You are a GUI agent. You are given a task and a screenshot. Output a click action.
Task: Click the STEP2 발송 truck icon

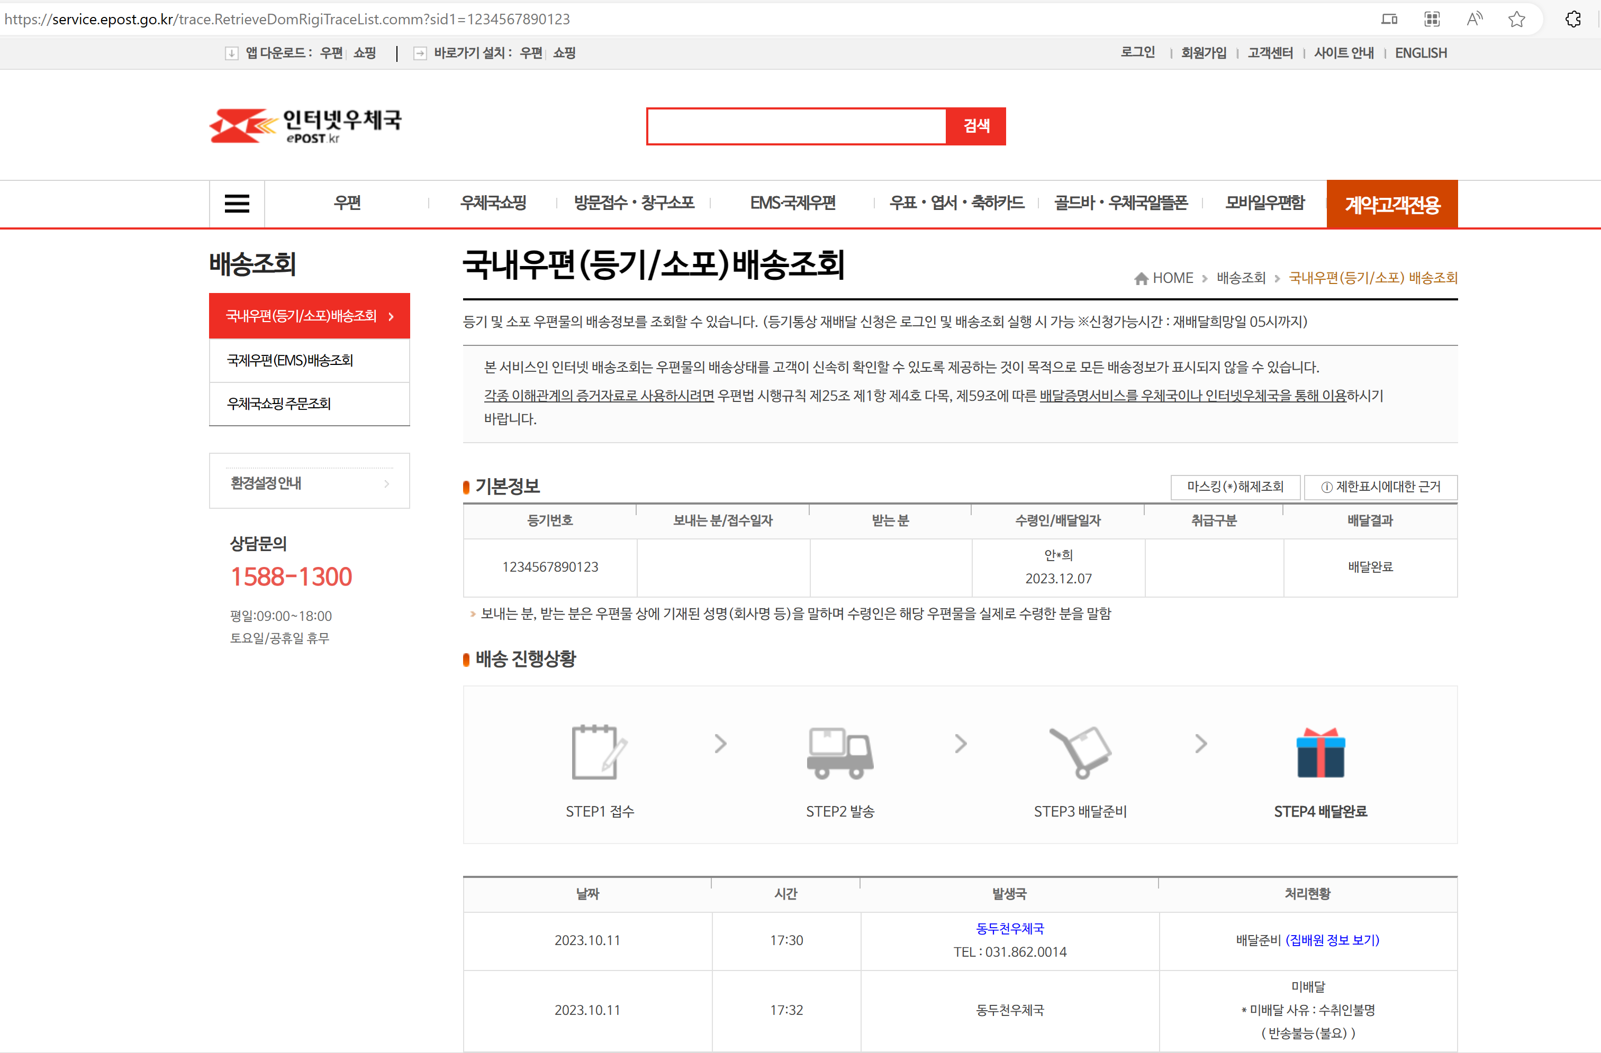click(x=839, y=753)
